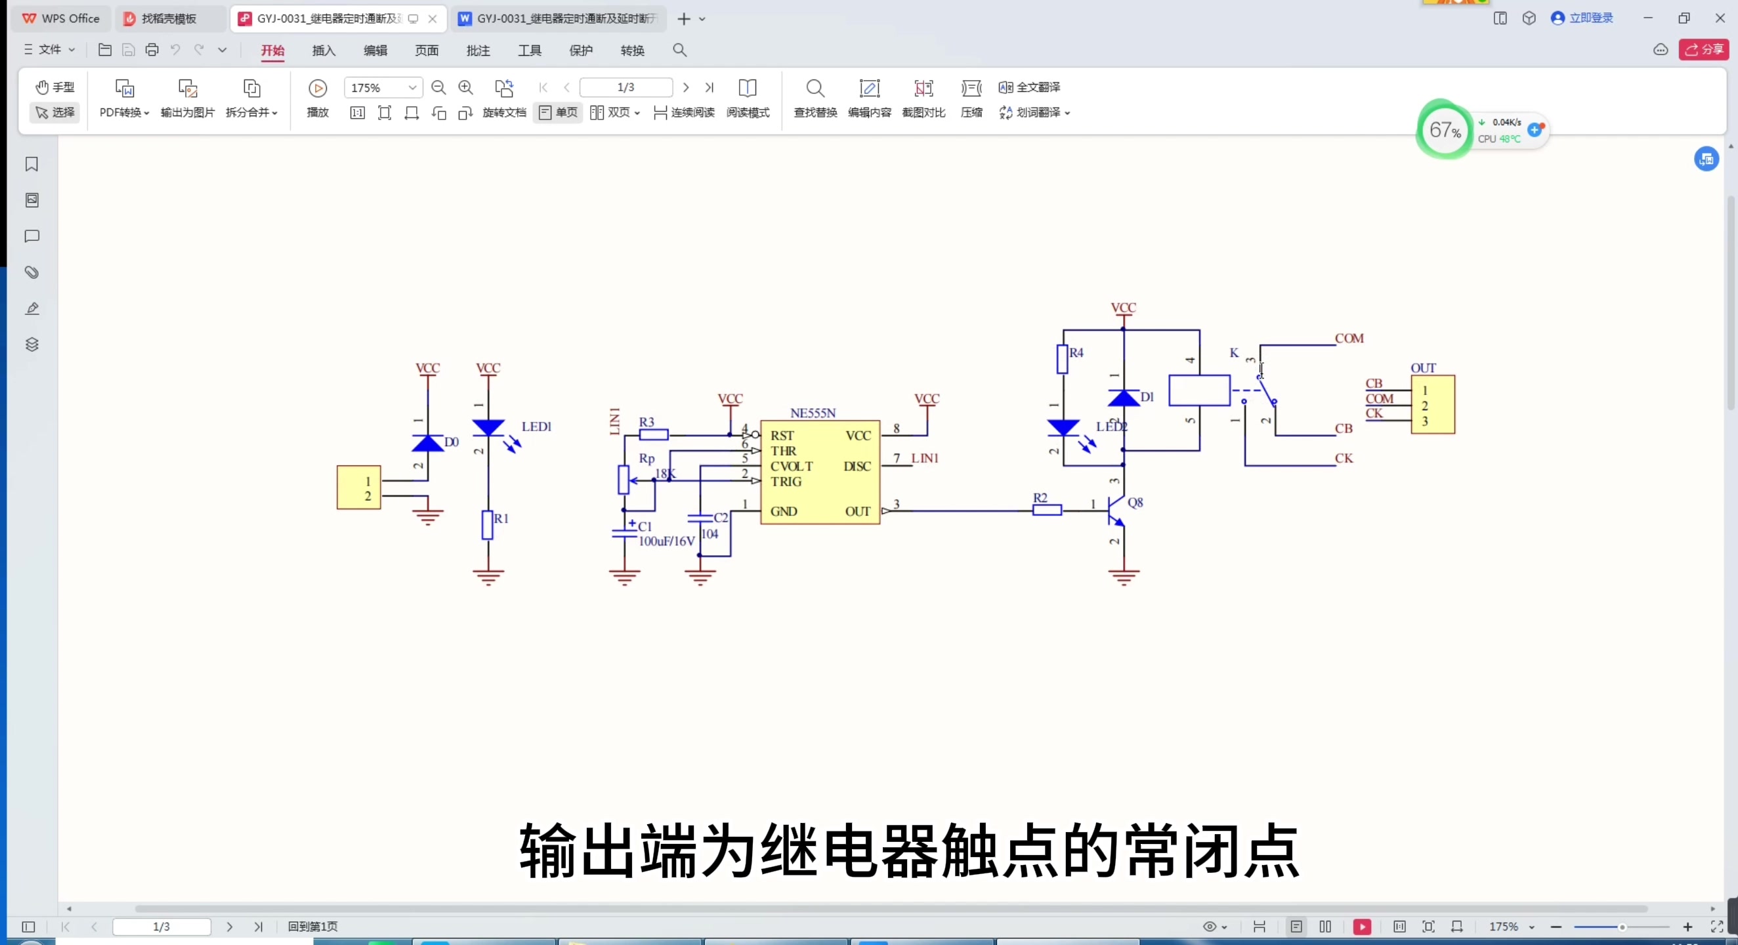Zoom in with the plus magnifier icon
Viewport: 1738px width, 945px height.
[465, 88]
